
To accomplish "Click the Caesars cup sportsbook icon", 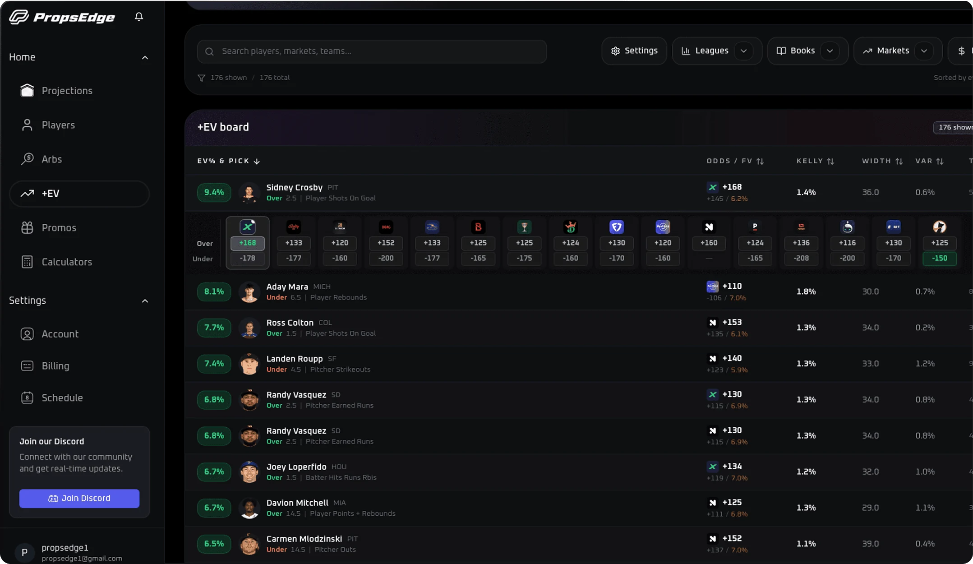I will point(524,227).
